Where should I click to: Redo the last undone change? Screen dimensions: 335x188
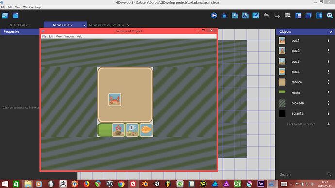tap(277, 16)
